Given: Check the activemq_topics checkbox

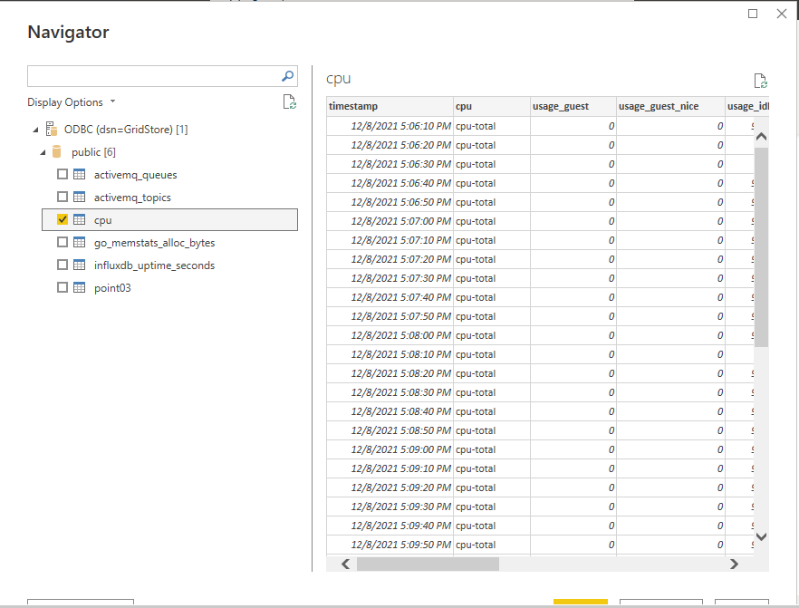Looking at the screenshot, I should click(x=63, y=198).
